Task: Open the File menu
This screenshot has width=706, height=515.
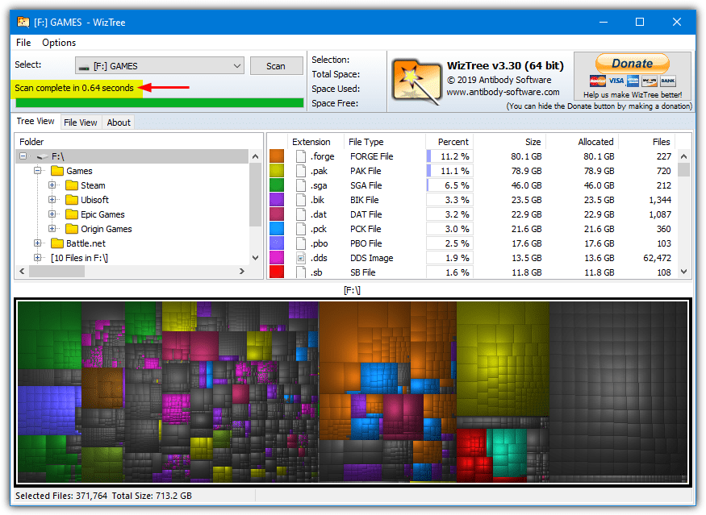Action: 23,43
